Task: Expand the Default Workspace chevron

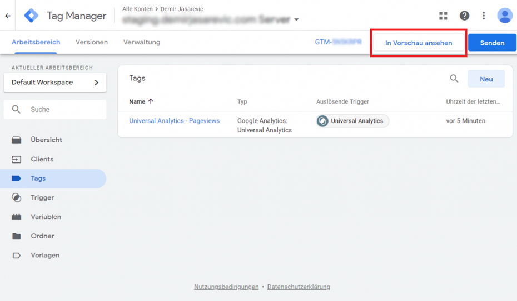Action: [x=97, y=83]
